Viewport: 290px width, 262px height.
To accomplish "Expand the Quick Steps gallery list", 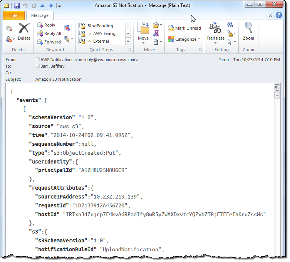I will pos(128,41).
